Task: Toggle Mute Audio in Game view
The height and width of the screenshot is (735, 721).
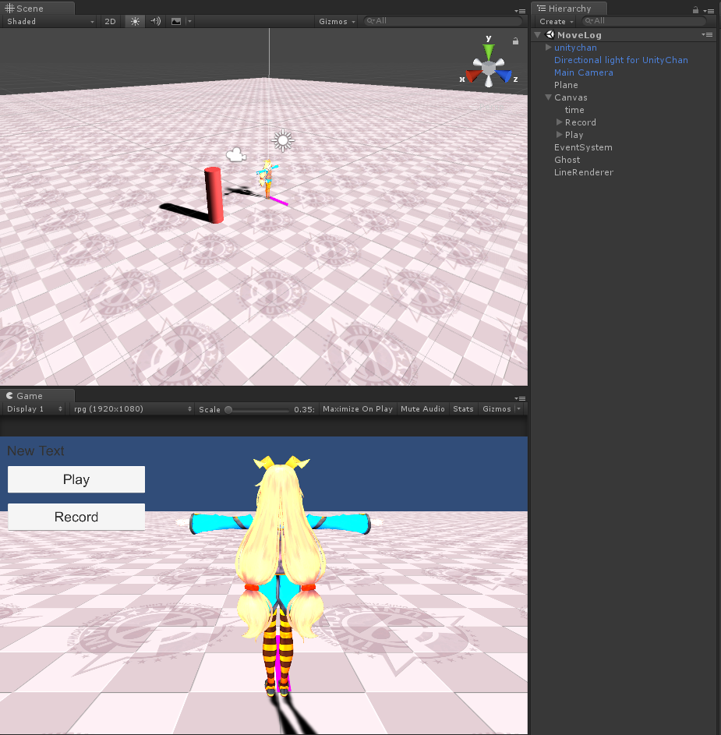Action: (422, 408)
